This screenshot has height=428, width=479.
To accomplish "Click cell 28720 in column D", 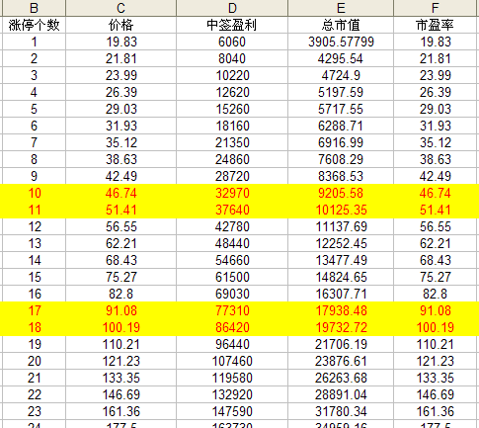I will click(x=232, y=176).
